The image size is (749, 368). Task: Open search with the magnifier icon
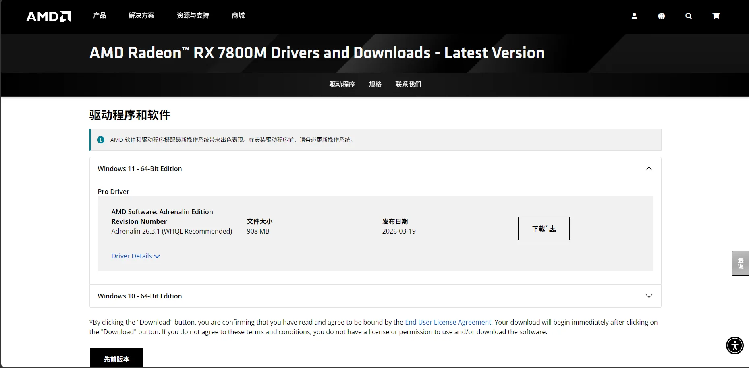tap(689, 16)
